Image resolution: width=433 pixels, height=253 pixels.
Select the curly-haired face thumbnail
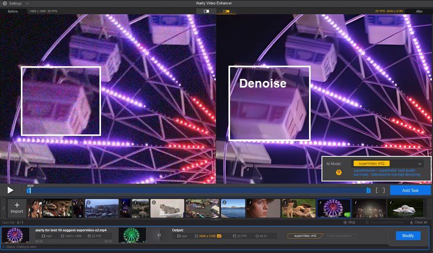tap(264, 208)
